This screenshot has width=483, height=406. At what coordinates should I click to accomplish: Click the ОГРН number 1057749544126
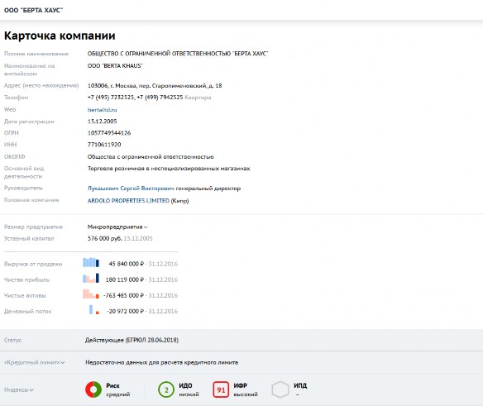pos(109,133)
